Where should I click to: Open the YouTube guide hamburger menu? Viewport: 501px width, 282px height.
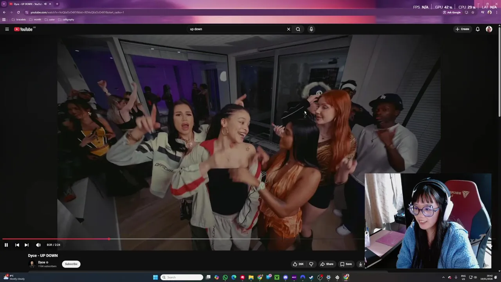click(x=7, y=29)
